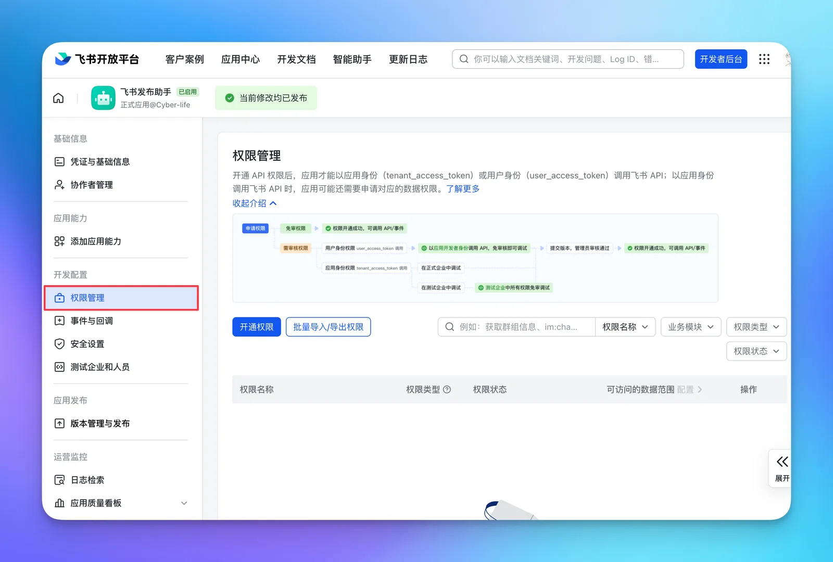Open the 智能助手 top menu

pos(352,59)
